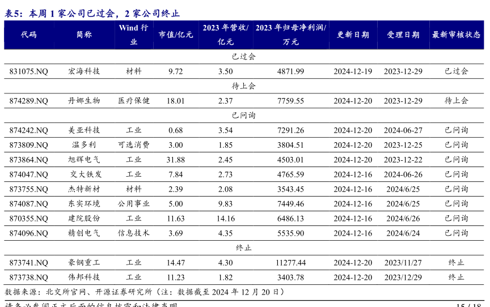The height and width of the screenshot is (307, 490).
Task: Click market value 0.68
Action: [176, 130]
